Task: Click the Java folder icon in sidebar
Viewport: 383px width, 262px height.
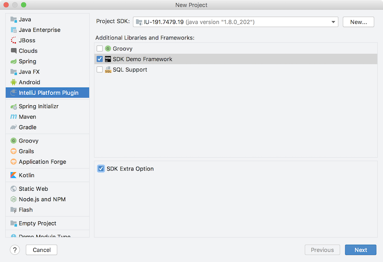Action: pos(13,19)
